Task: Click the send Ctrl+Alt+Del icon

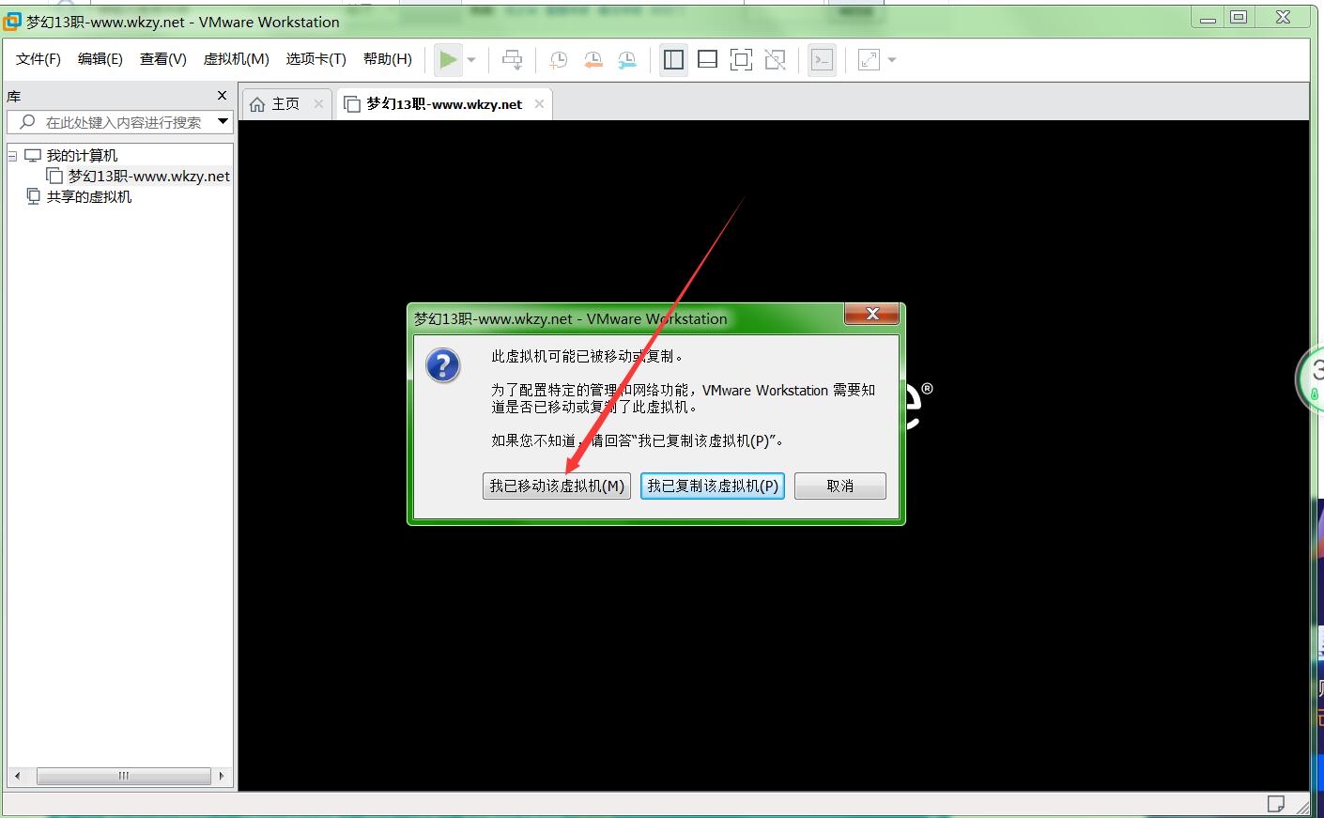Action: [x=512, y=60]
